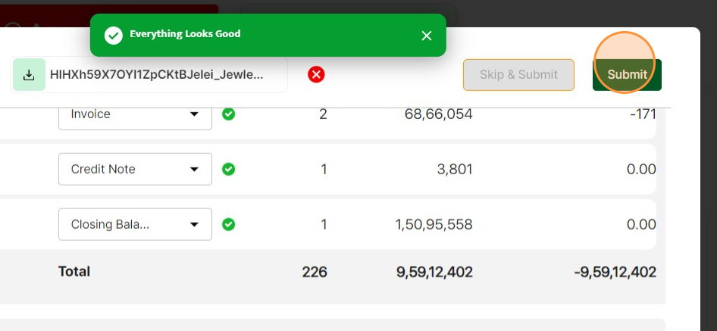The width and height of the screenshot is (717, 331).
Task: Dismiss the Everything Looks Good notification
Action: pyautogui.click(x=427, y=36)
